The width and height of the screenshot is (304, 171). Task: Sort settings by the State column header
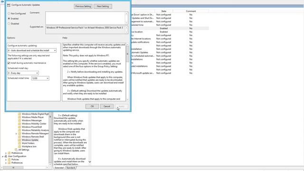click(163, 11)
